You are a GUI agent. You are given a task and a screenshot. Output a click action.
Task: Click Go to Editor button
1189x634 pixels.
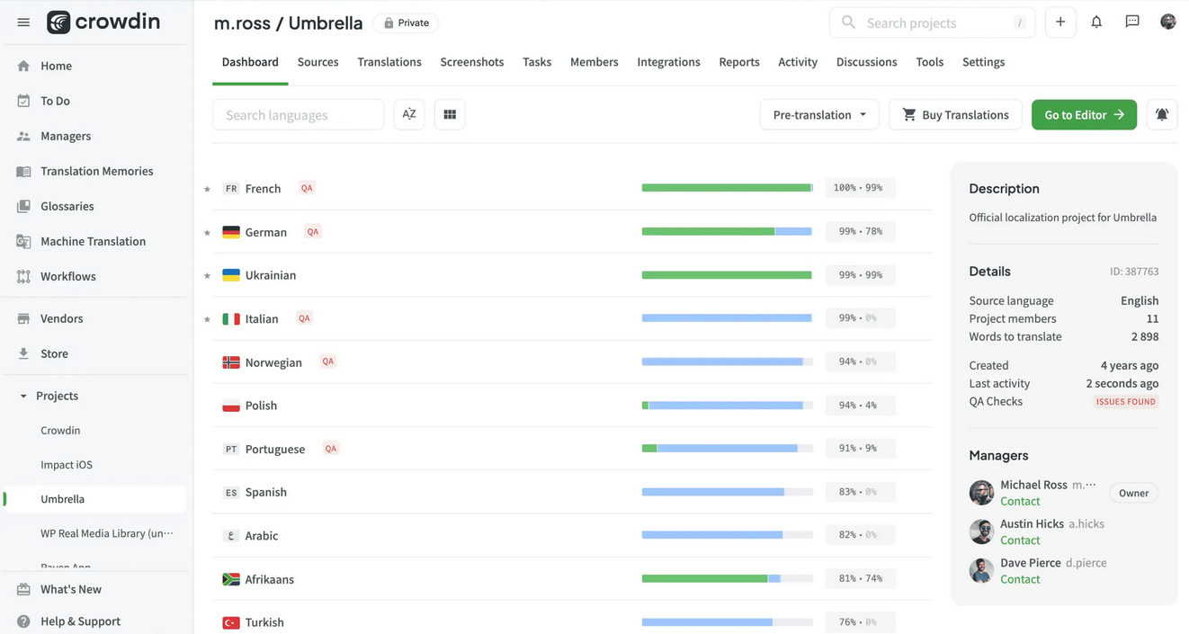tap(1084, 114)
